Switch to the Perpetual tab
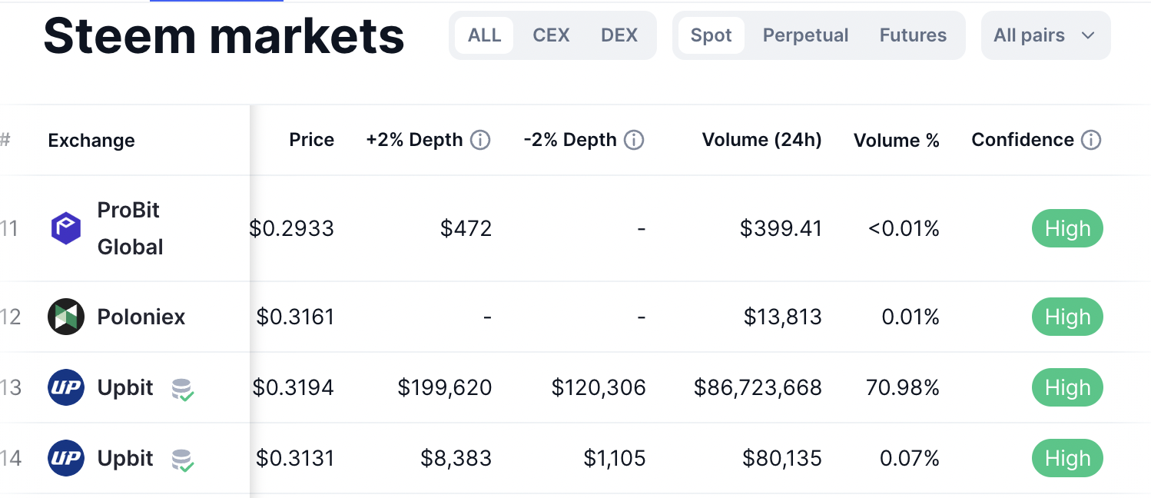Screen dimensions: 1151x498 coord(805,35)
